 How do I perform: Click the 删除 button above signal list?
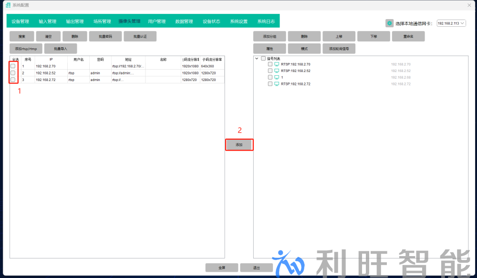304,37
